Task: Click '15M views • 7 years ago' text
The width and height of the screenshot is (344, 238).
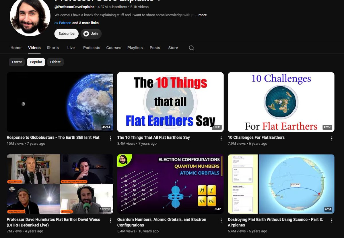Action: tap(26, 144)
